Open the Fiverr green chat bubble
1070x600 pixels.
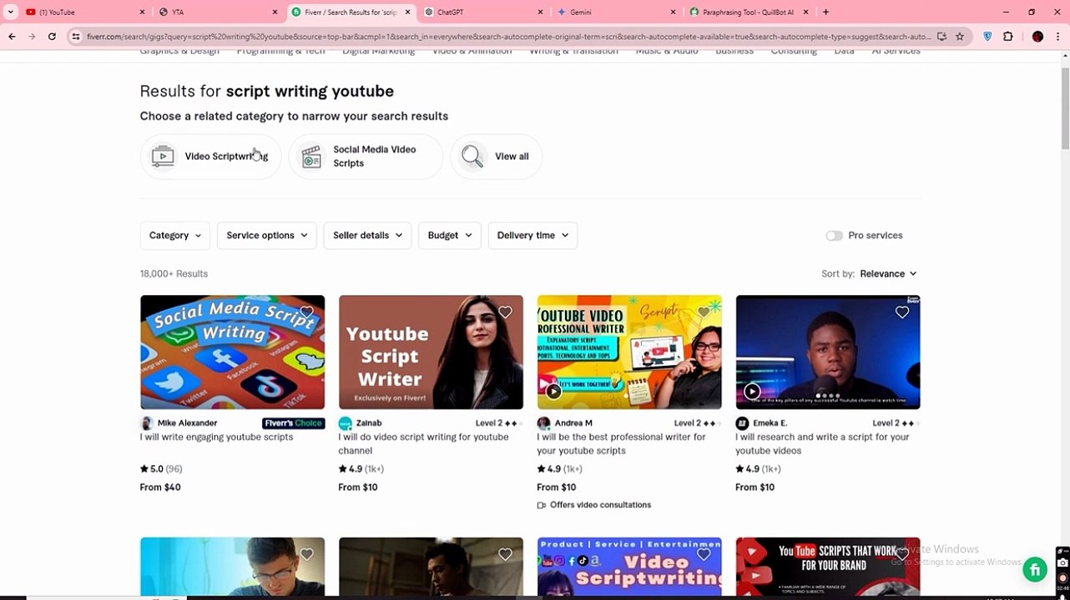coord(1035,570)
